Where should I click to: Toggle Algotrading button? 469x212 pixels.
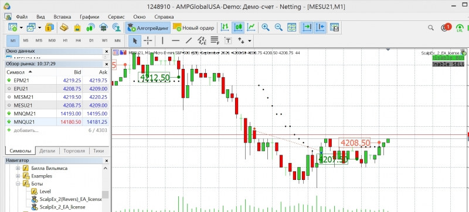tap(148, 27)
